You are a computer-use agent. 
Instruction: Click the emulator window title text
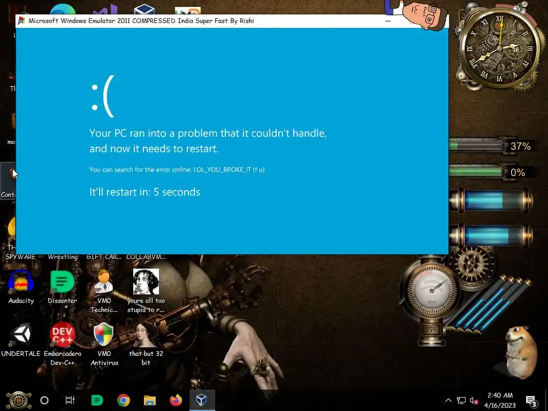pos(141,21)
